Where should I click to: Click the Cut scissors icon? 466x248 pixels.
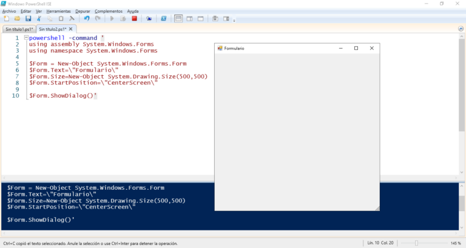pos(39,19)
